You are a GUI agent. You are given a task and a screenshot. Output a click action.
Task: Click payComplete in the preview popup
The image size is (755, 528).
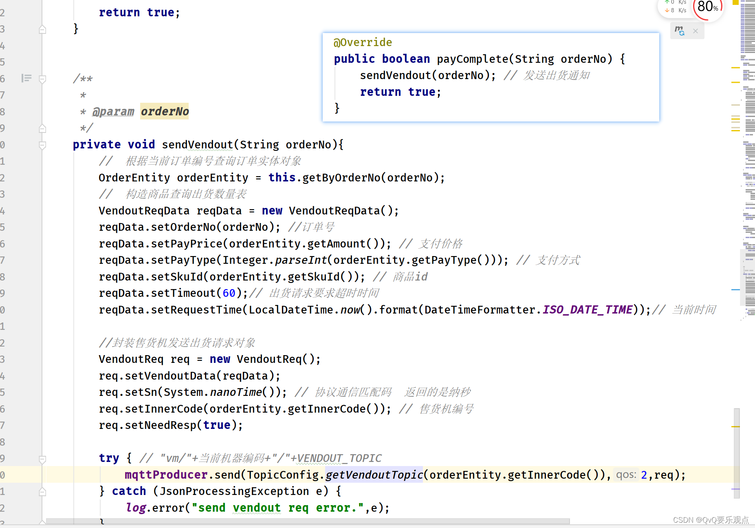473,59
